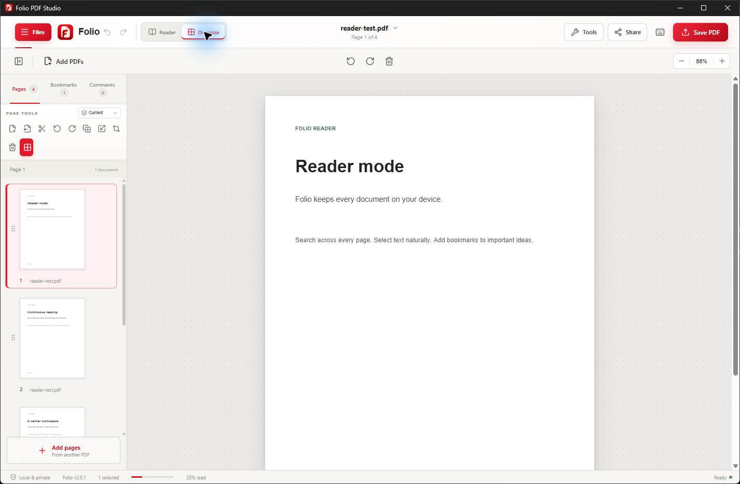The height and width of the screenshot is (484, 740).
Task: Click the "25% read" status text
Action: pos(196,478)
